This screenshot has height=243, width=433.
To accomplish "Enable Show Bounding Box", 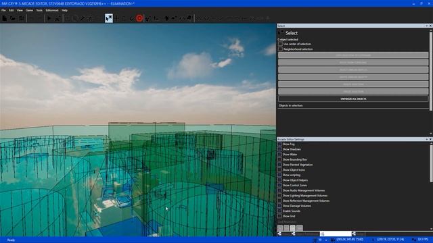I will (x=279, y=159).
